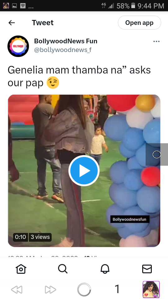Go back using the left arrow
This screenshot has width=168, height=299.
point(12,23)
